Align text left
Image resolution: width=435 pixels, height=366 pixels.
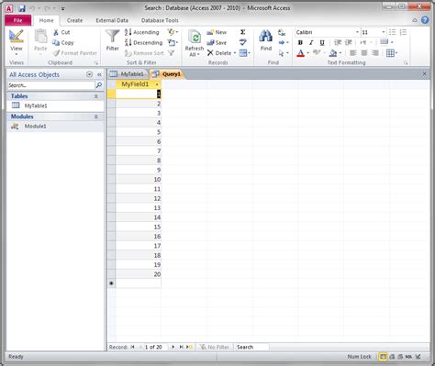pyautogui.click(x=353, y=53)
